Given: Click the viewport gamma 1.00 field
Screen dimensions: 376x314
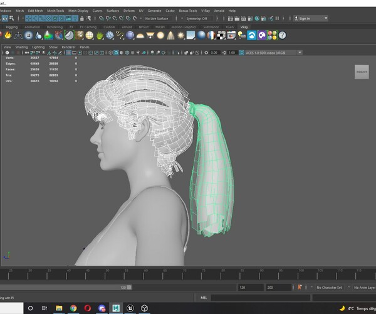Looking at the screenshot, I should tap(232, 53).
